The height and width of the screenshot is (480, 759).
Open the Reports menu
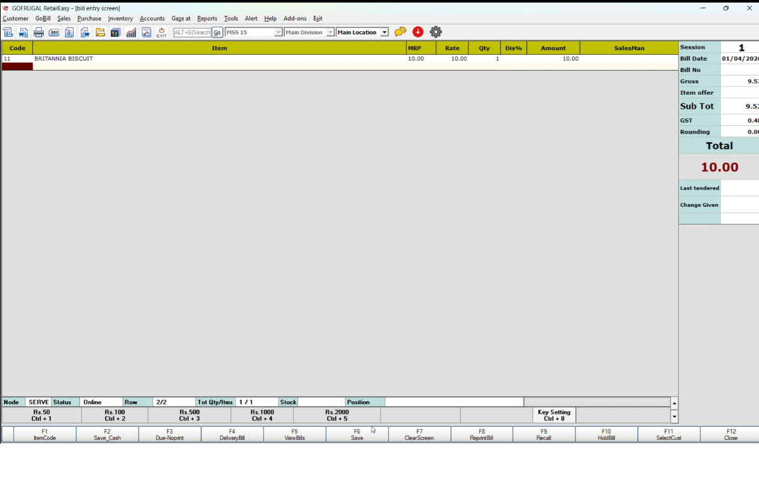click(207, 18)
